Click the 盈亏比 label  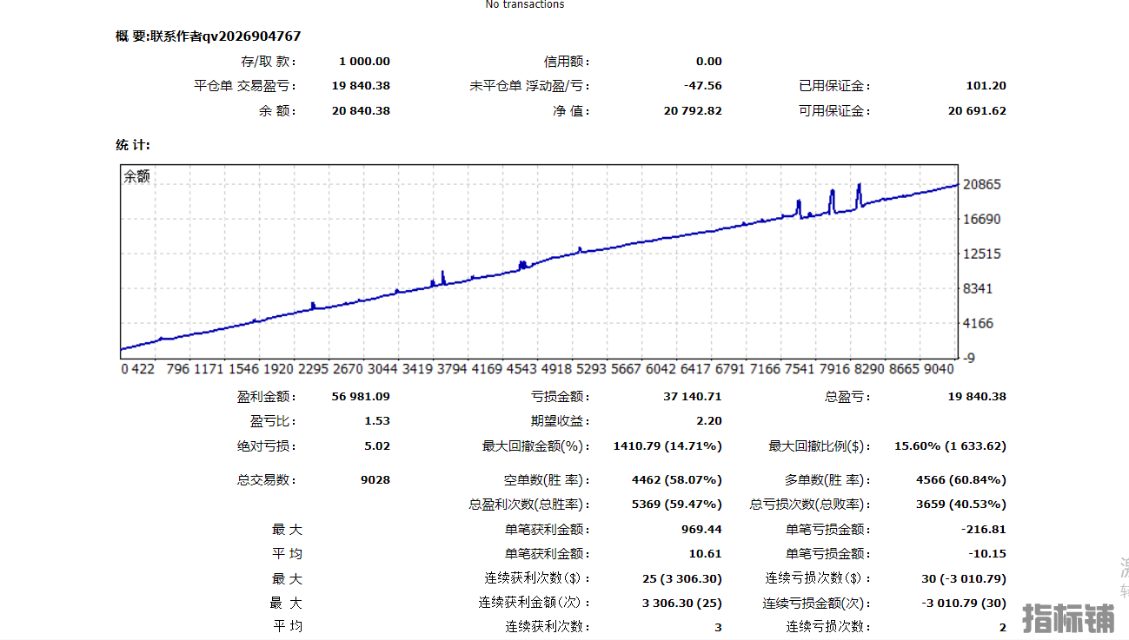coord(273,421)
